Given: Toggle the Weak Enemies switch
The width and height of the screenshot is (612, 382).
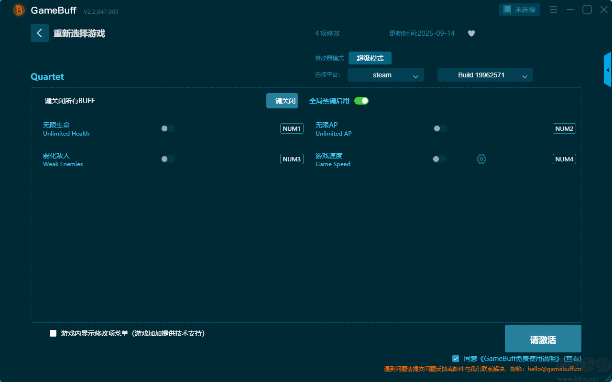Looking at the screenshot, I should click(168, 159).
